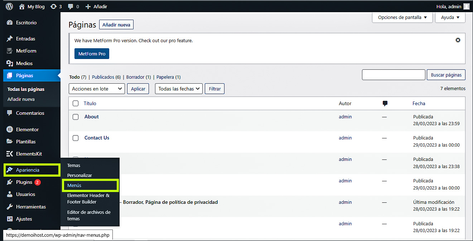473x241 pixels.
Task: Expand the Todas las fechas dropdown
Action: (179, 89)
